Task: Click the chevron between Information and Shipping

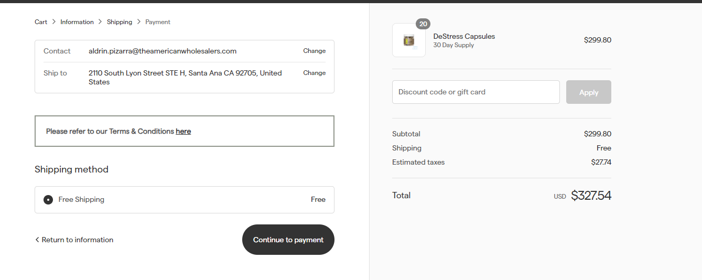Action: tap(101, 22)
